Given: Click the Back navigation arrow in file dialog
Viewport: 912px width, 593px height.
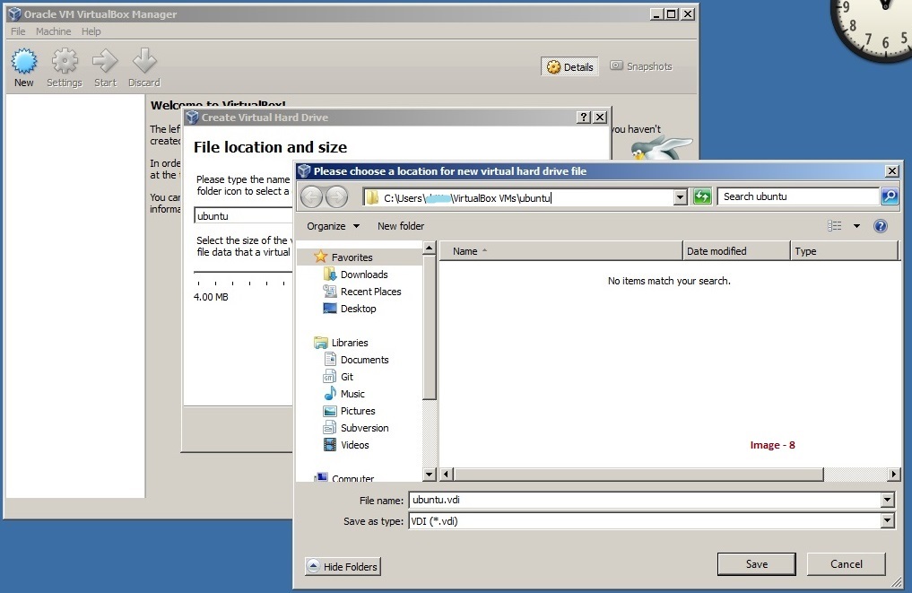Looking at the screenshot, I should pyautogui.click(x=312, y=197).
